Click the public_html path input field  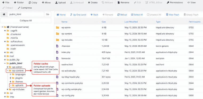tap(26, 14)
